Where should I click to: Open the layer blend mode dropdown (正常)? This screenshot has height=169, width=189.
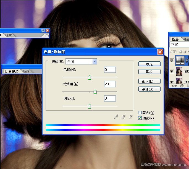[179, 45]
